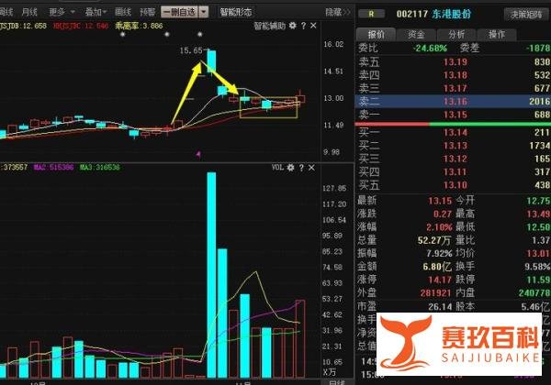Click the 最新 price 13.15

click(440, 201)
